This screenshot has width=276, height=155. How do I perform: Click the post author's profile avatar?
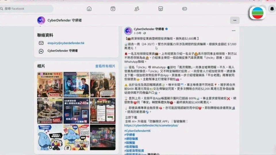point(128,31)
